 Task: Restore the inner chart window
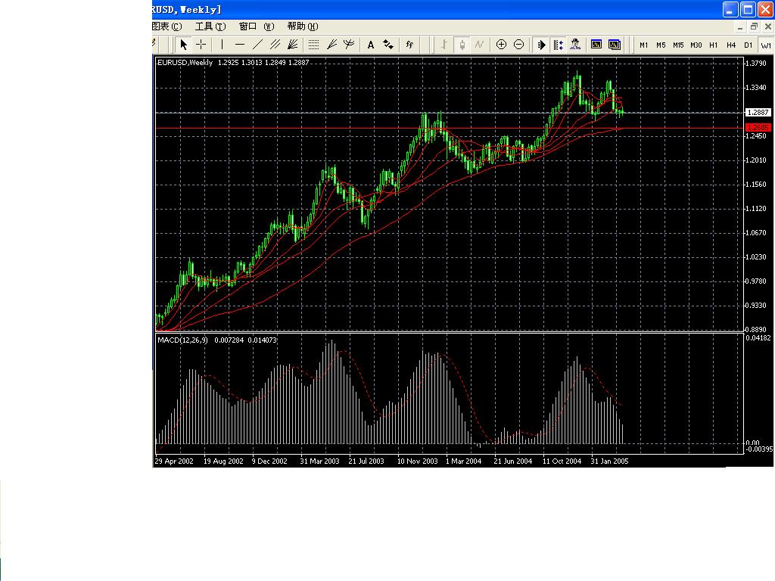(x=754, y=26)
